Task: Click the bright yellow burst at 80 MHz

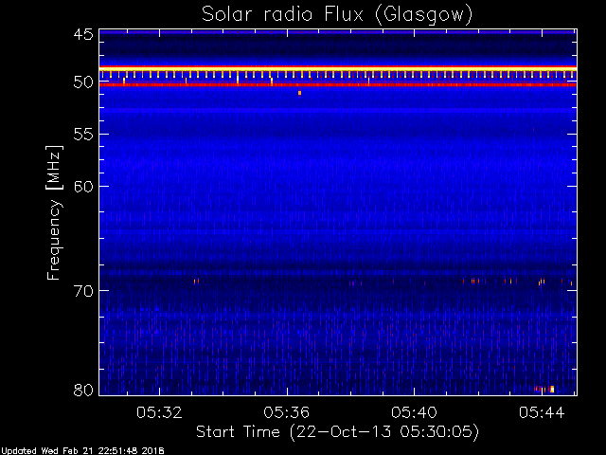Action: [552, 389]
